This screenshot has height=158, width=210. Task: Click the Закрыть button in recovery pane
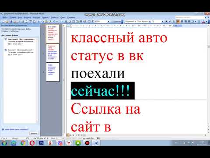coord(34,133)
